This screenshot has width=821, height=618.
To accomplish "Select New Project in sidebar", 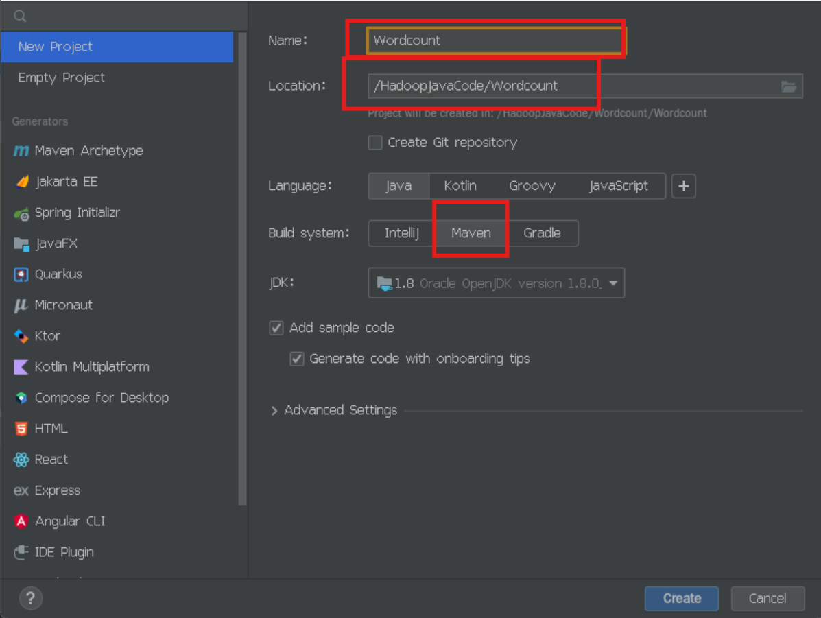I will (117, 47).
